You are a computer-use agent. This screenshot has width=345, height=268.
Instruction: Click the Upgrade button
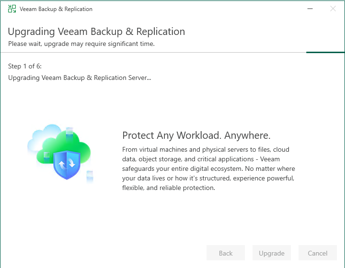(272, 253)
